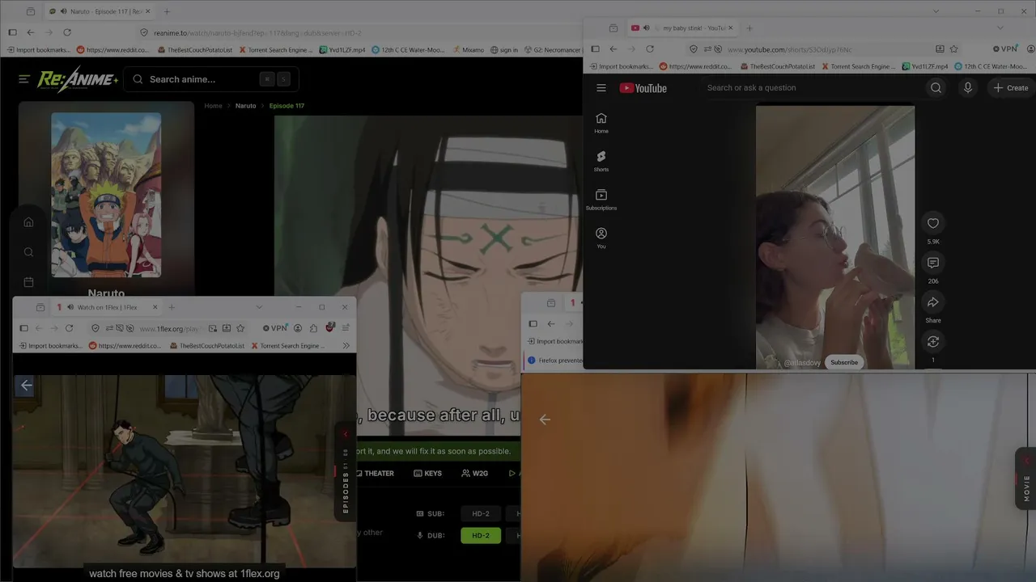Close the Naruto Episode 117 tab

pos(148,11)
